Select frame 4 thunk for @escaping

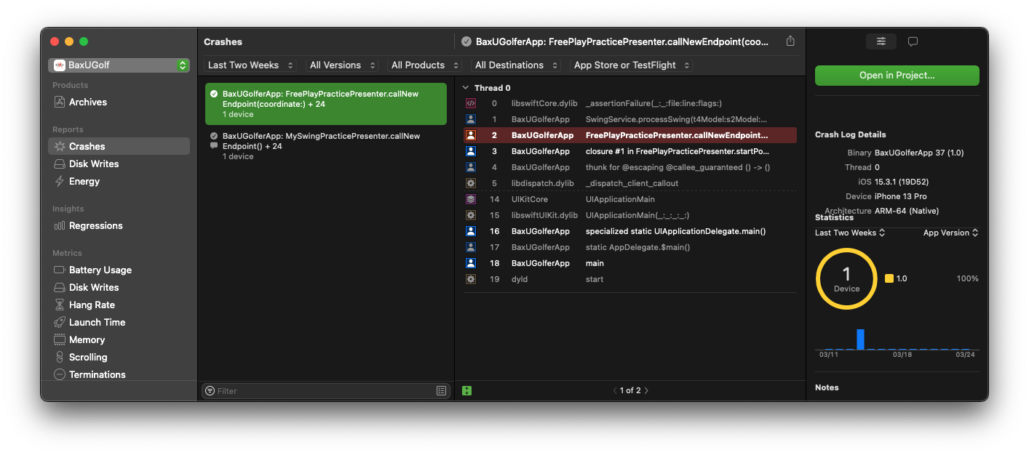pos(630,167)
